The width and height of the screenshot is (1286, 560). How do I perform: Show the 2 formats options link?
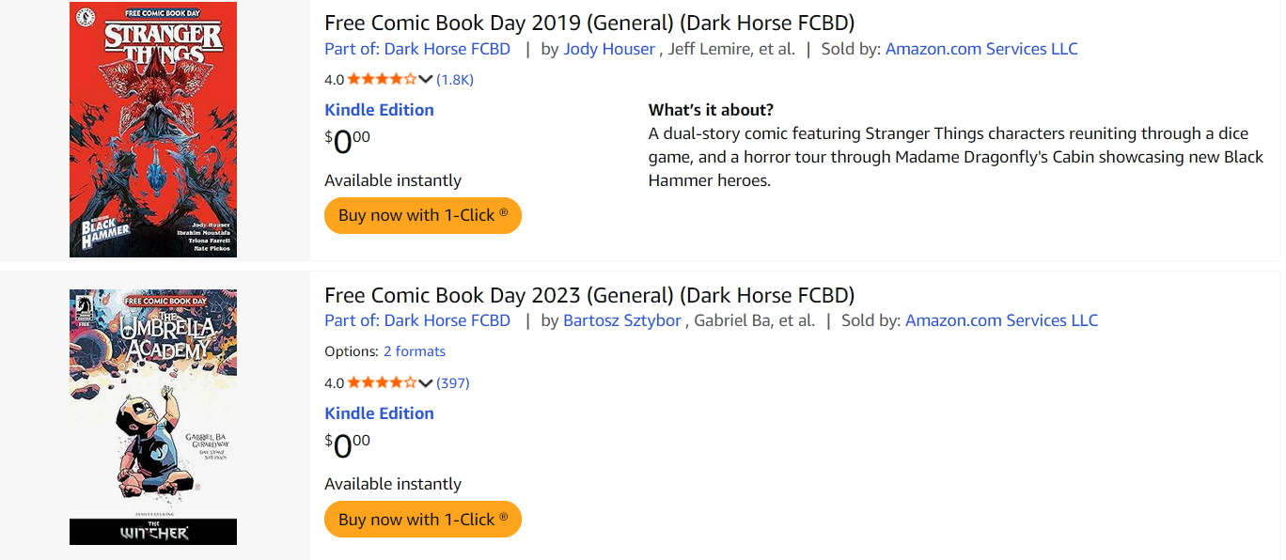click(415, 351)
